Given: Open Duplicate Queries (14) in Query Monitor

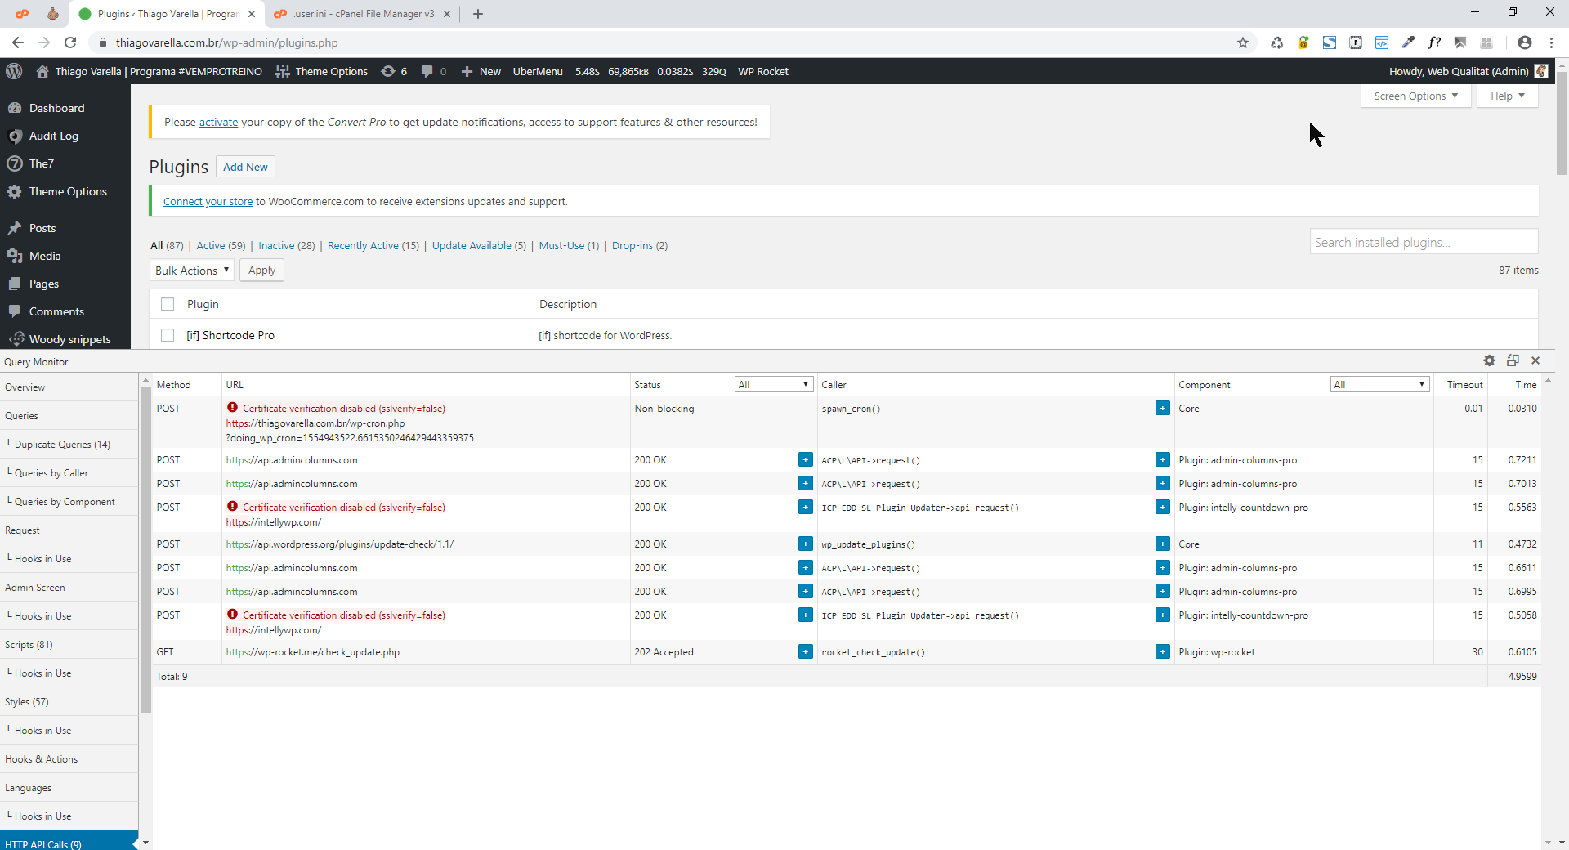Looking at the screenshot, I should [62, 445].
